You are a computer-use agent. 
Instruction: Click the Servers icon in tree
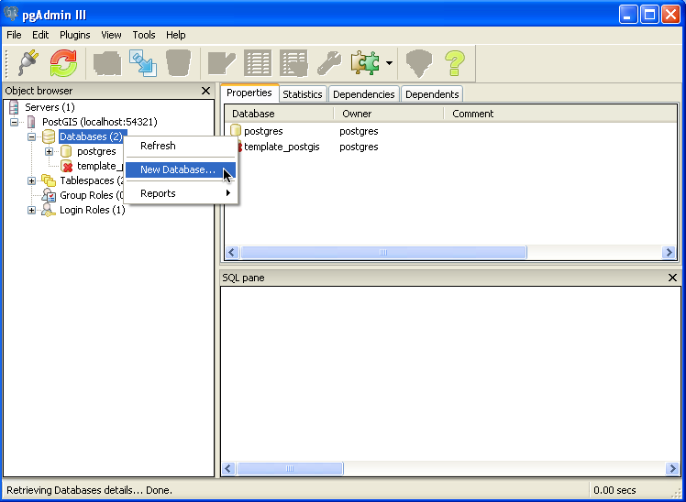click(x=14, y=107)
